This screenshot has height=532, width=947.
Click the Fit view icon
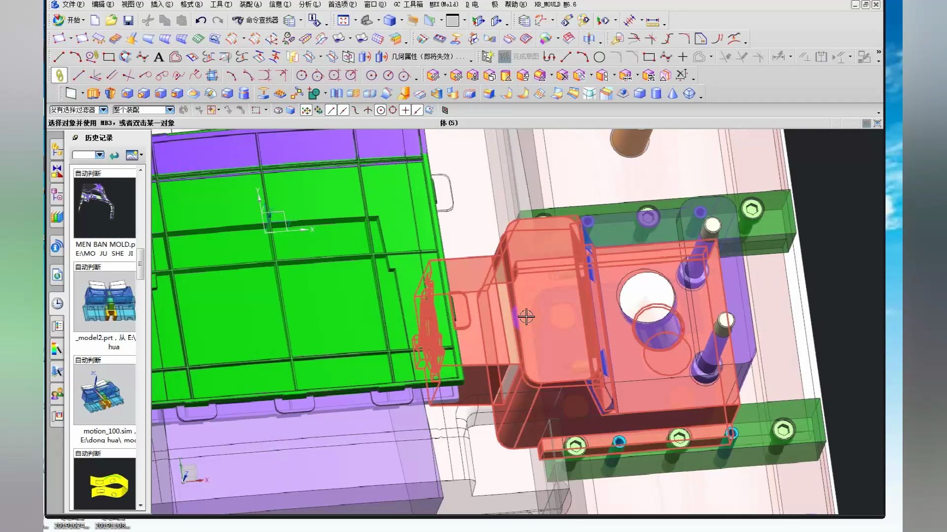[343, 20]
